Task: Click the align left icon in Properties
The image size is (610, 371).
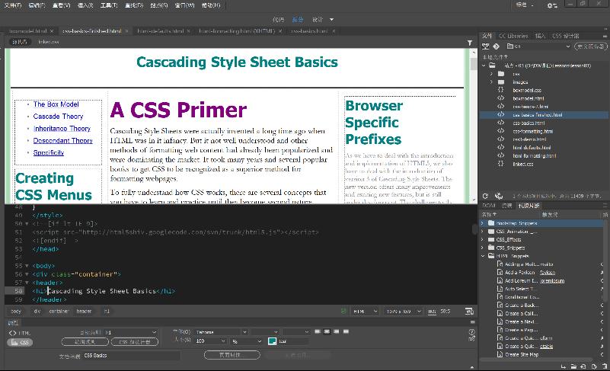Action: (318, 331)
